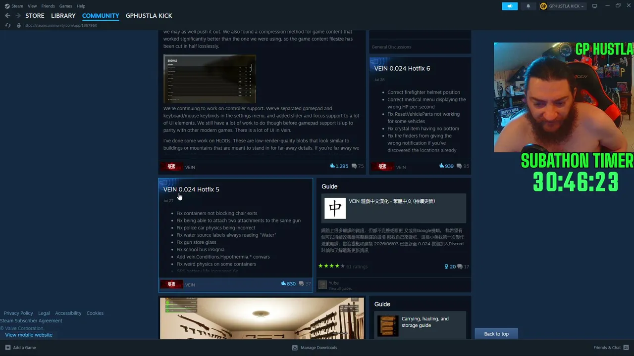Switch to the STORE tab

click(x=35, y=16)
